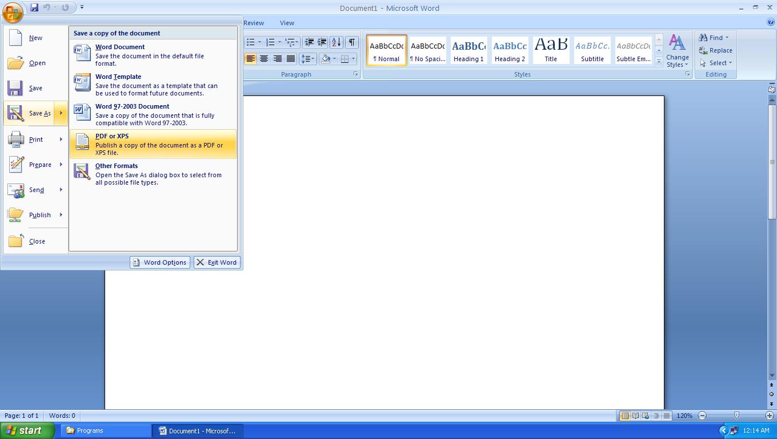The image size is (777, 439).
Task: Save as Word Document option
Action: pyautogui.click(x=153, y=55)
